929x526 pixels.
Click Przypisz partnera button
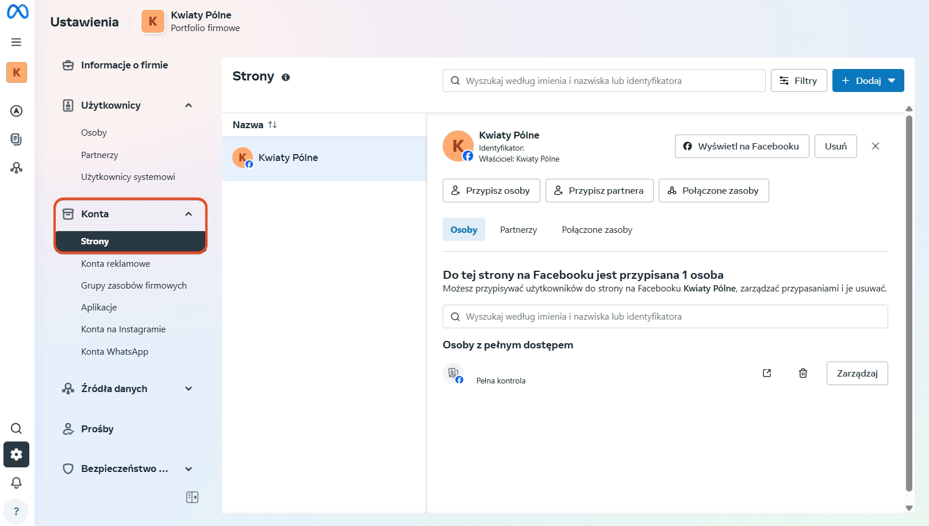click(x=599, y=190)
